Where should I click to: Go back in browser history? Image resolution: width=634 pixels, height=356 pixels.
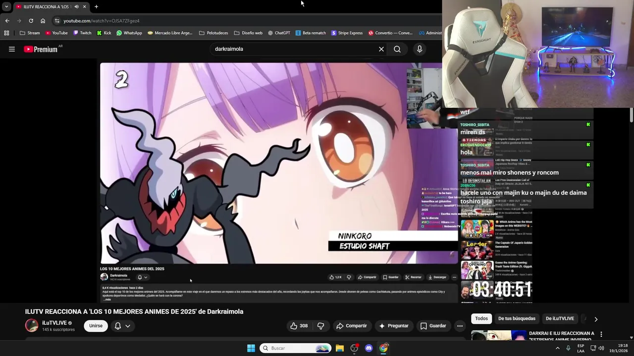[x=7, y=21]
